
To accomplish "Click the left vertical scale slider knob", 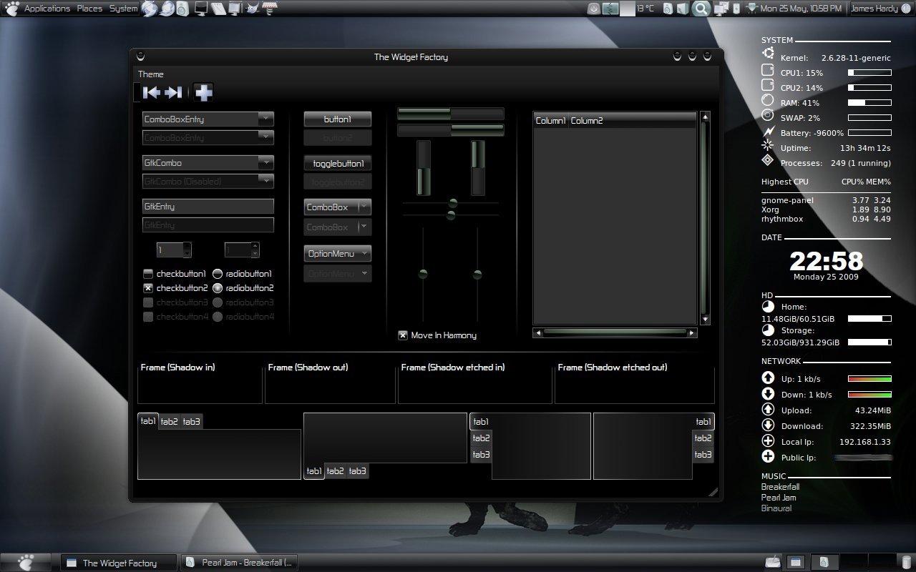I will click(423, 274).
